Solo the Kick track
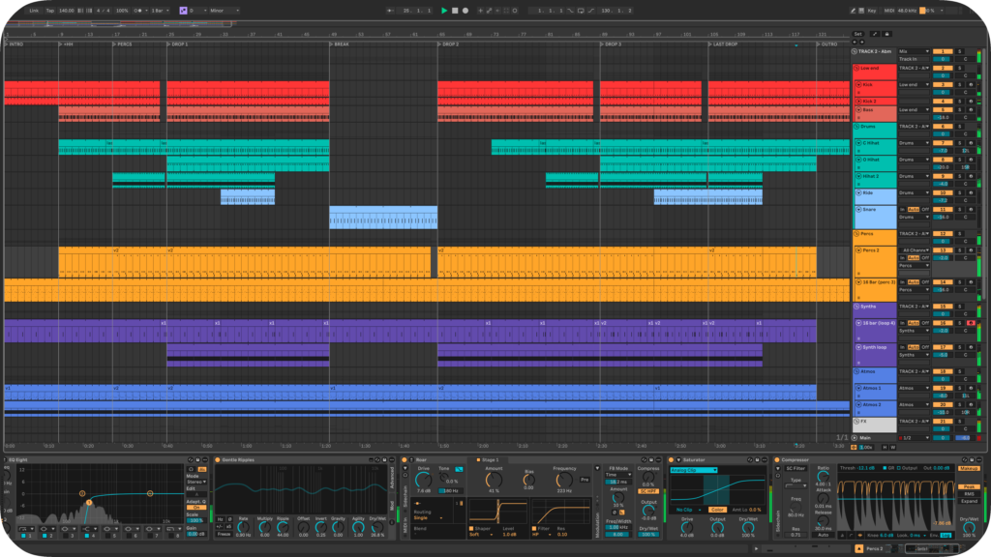 (x=960, y=84)
